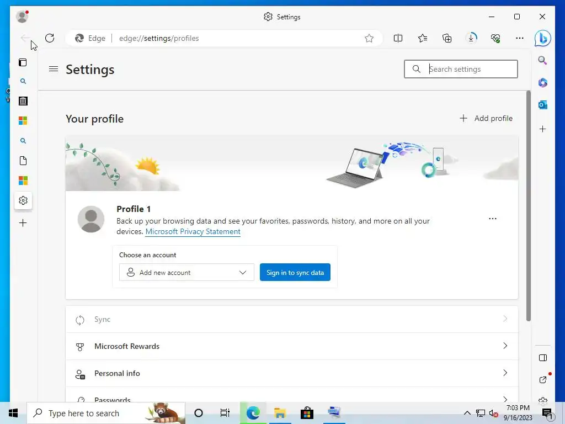This screenshot has width=565, height=424.
Task: Open Edge Settings and more menu
Action: pos(520,38)
